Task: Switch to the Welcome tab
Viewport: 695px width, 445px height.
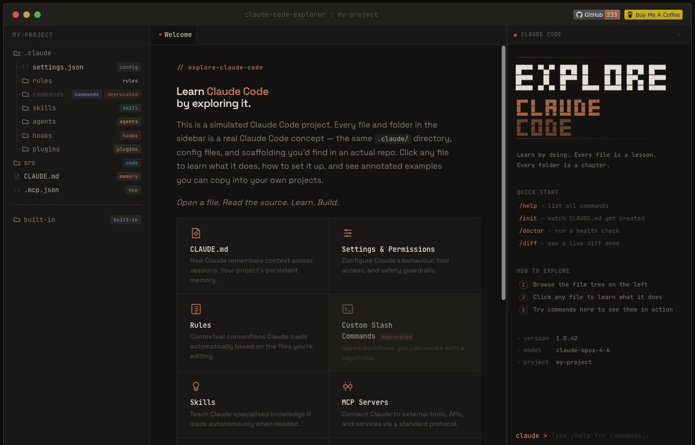Action: 174,35
